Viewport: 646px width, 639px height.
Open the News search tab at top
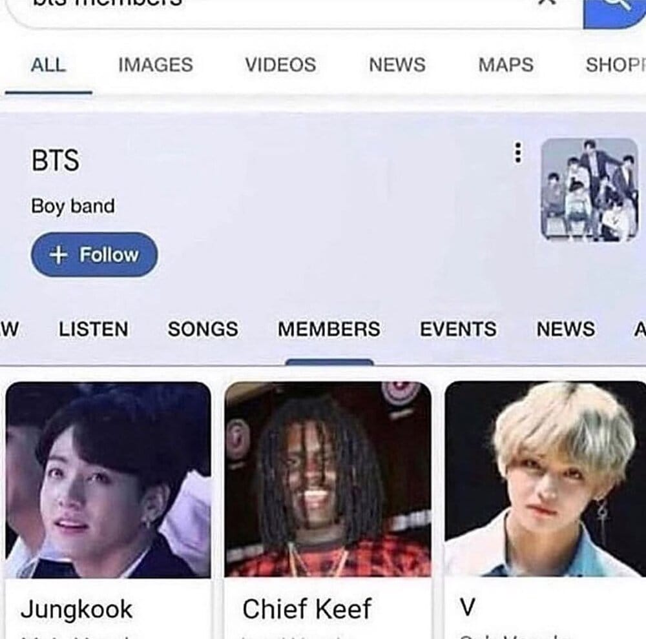coord(397,65)
